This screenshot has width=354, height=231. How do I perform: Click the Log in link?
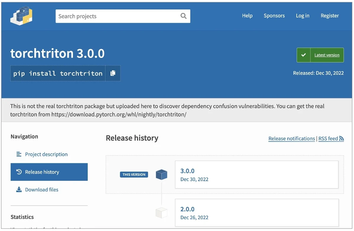point(302,16)
